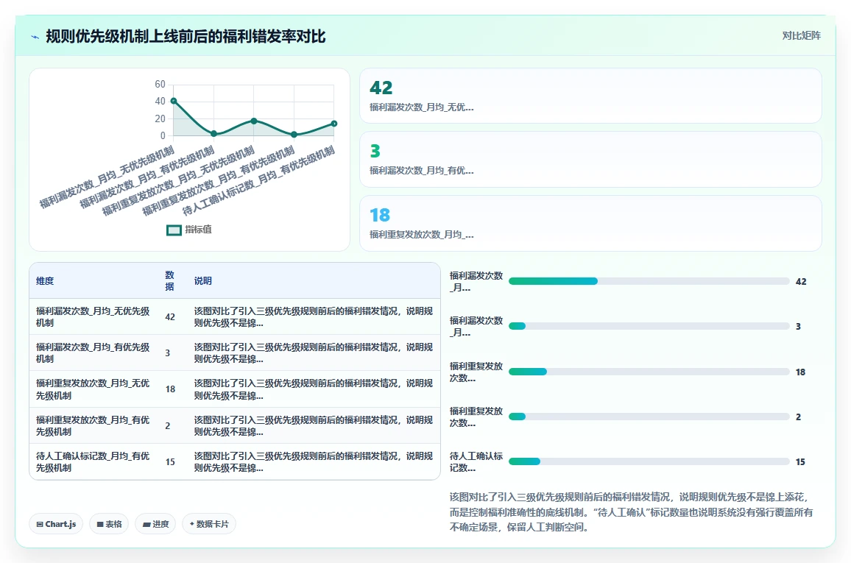Click table row 待人工确认标记数_月均_有优先级机制

pyautogui.click(x=234, y=461)
